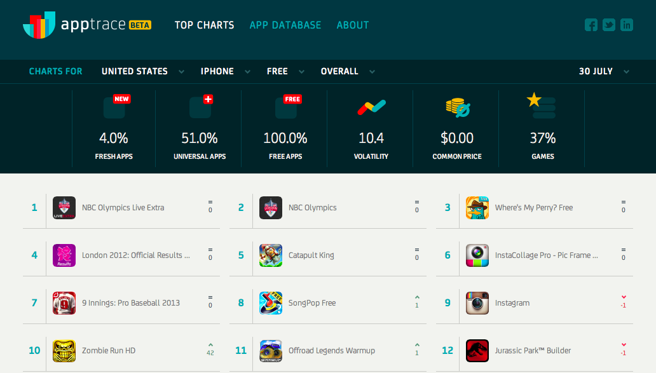Click Zombie Run HD up arrow indicator

210,346
